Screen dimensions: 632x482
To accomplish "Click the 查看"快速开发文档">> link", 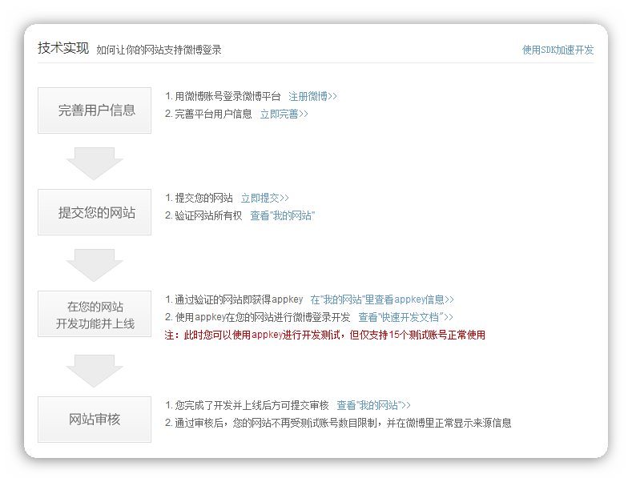I will pyautogui.click(x=405, y=317).
